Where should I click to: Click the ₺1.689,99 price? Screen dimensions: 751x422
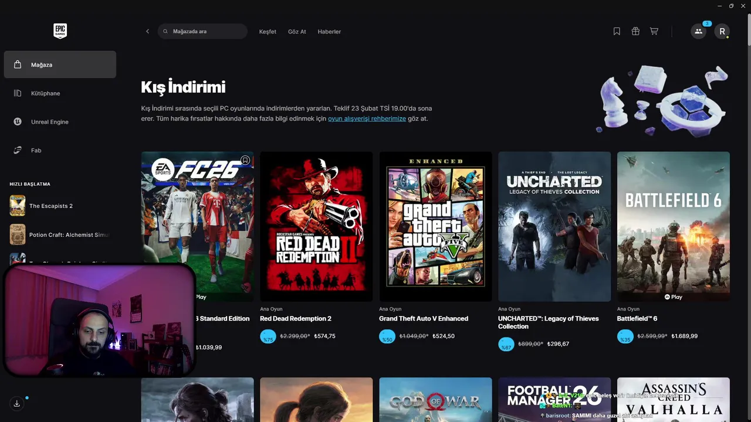685,336
